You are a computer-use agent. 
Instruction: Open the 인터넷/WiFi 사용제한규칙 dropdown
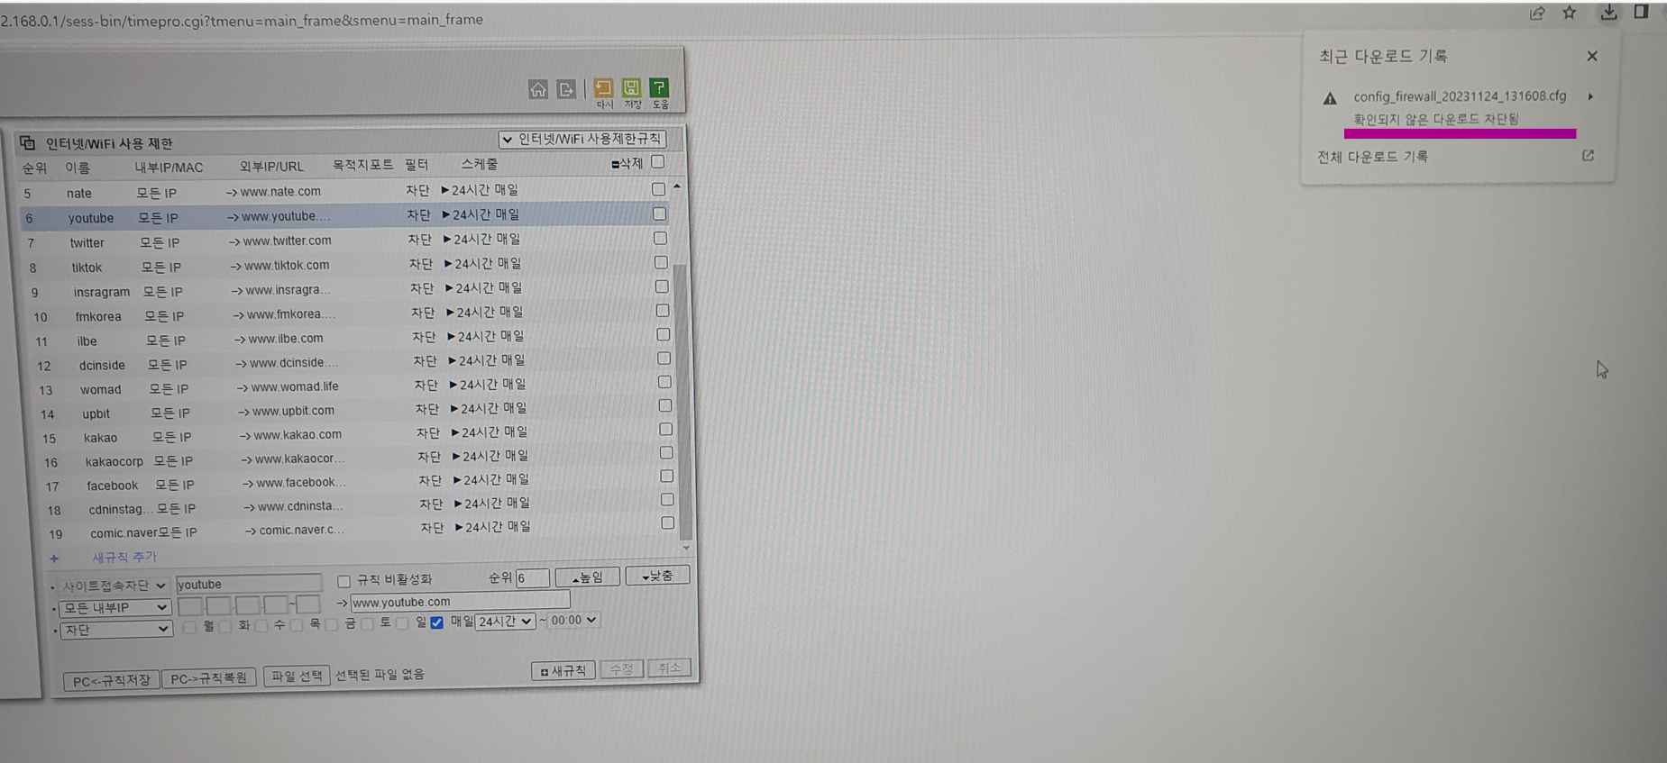pos(582,139)
